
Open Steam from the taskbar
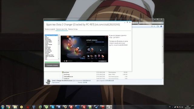tap(96, 107)
